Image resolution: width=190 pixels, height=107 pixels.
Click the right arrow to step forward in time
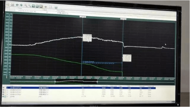[21, 5]
